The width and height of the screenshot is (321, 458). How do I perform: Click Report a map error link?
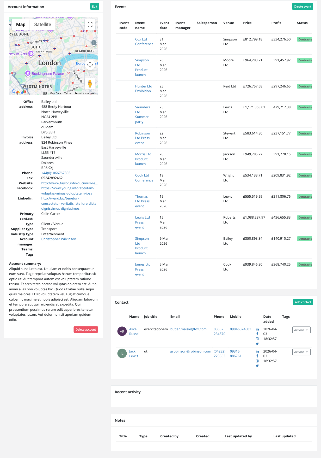click(x=85, y=93)
